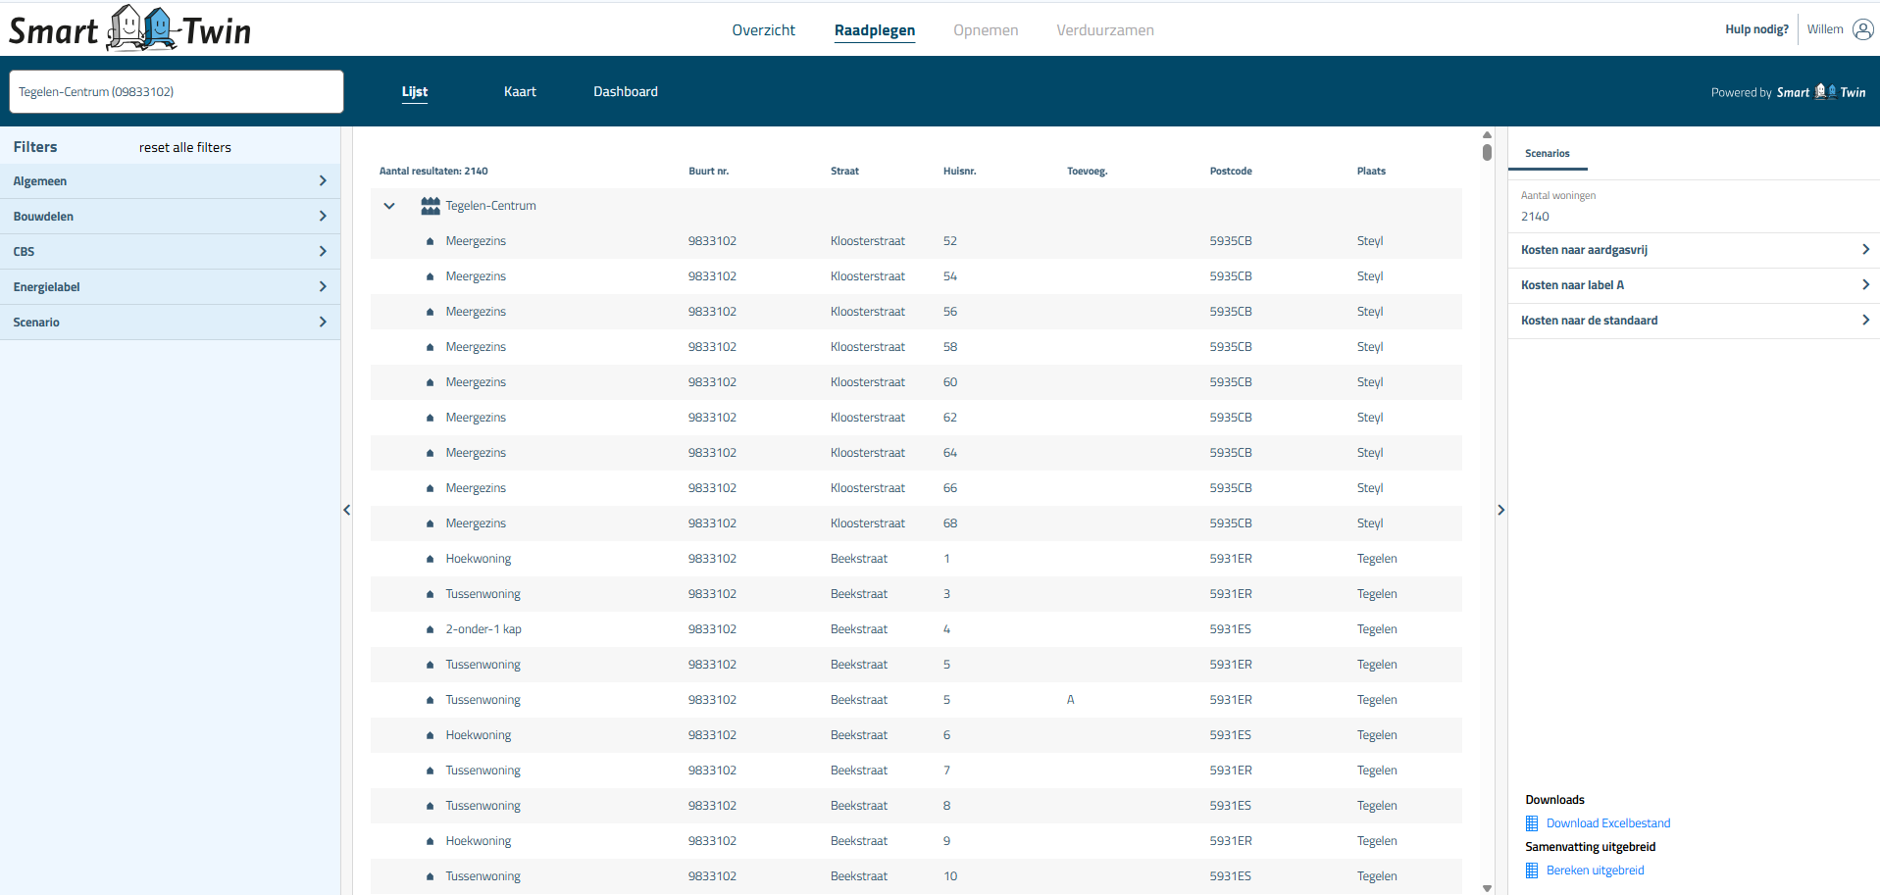The width and height of the screenshot is (1880, 895).
Task: Click Hulp nodig? help link
Action: (1756, 29)
